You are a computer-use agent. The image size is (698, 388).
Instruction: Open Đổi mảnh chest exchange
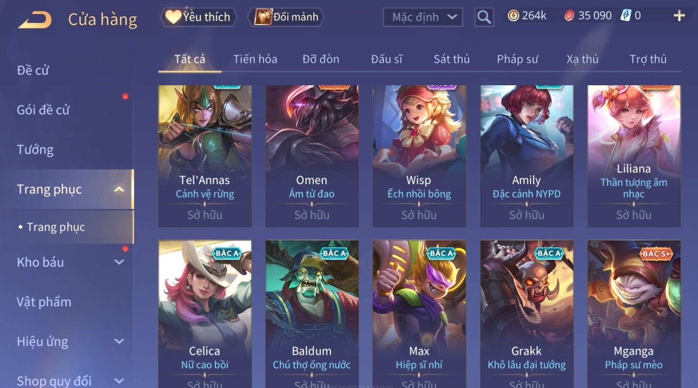286,17
